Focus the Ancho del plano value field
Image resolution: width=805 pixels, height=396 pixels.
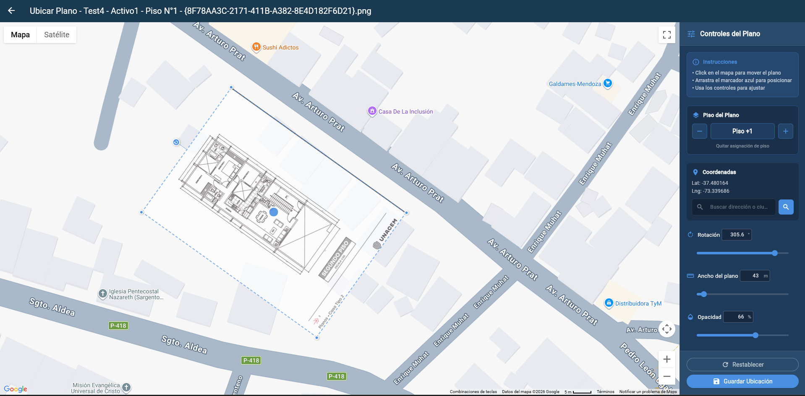pos(755,276)
